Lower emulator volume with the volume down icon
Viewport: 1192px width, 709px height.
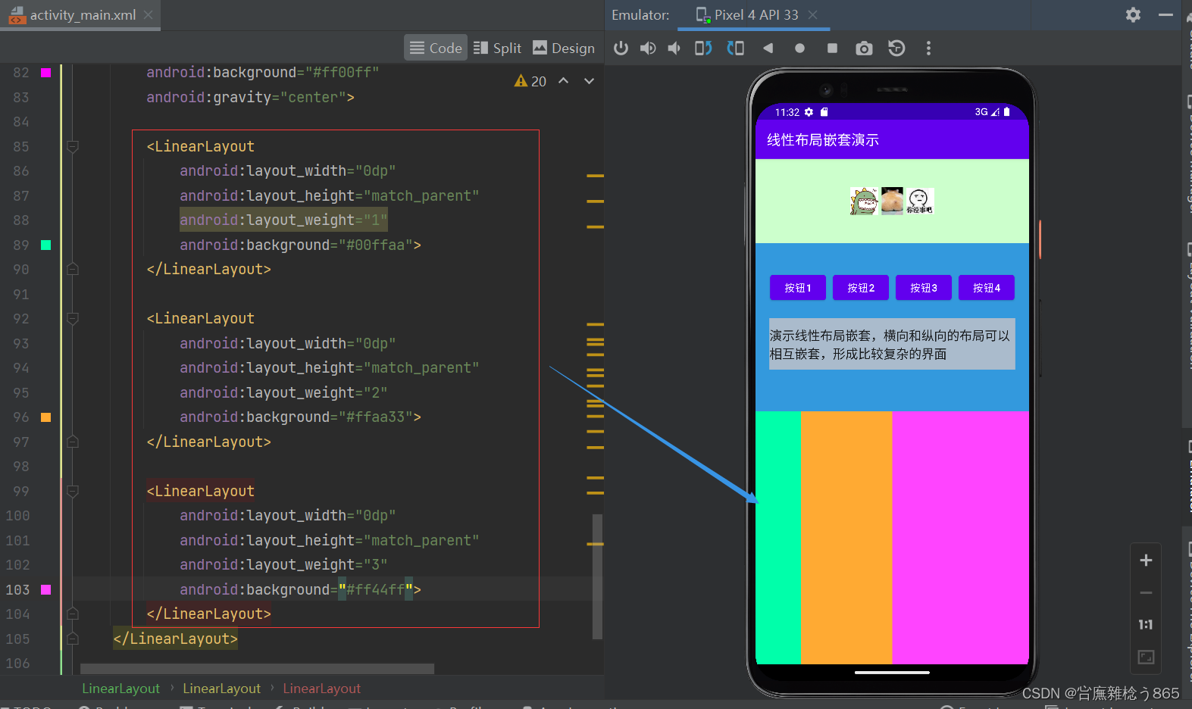[674, 48]
